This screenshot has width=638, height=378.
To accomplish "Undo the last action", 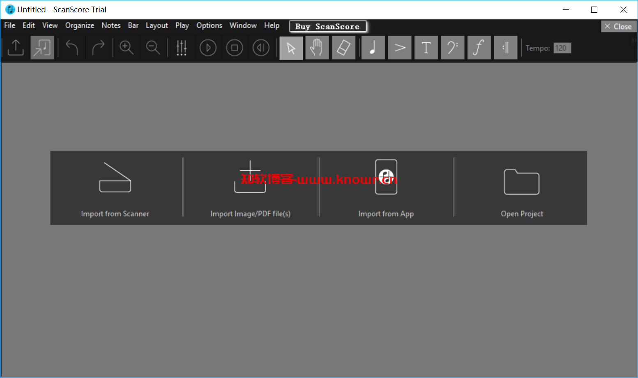I will coord(72,48).
